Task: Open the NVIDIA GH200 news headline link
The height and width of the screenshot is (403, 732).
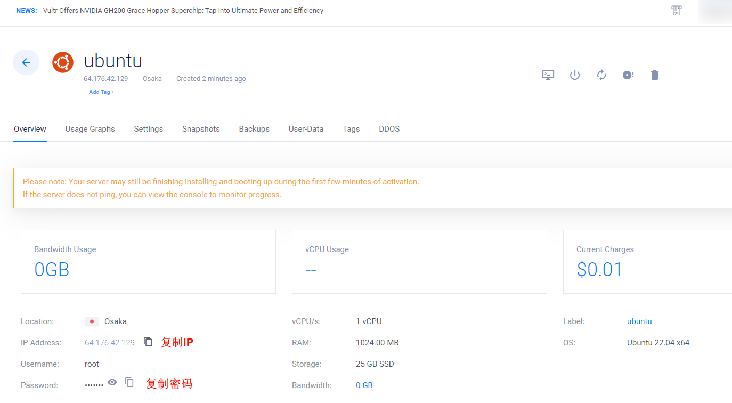Action: (183, 11)
